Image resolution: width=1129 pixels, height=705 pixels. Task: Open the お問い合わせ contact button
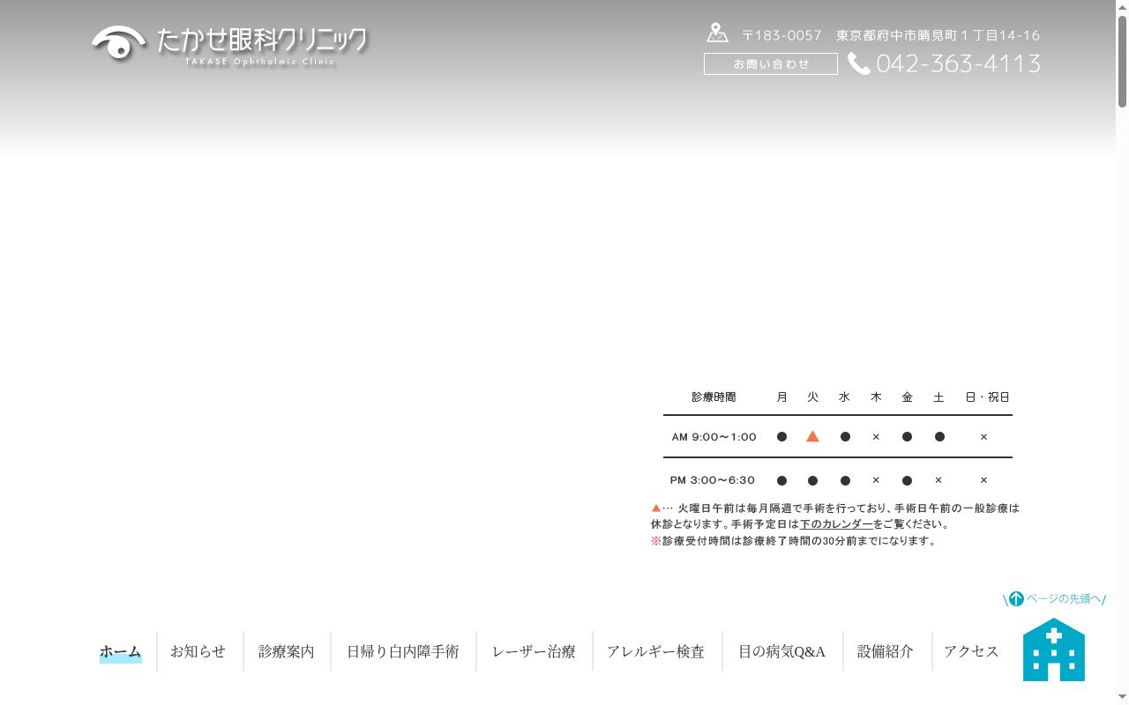771,63
